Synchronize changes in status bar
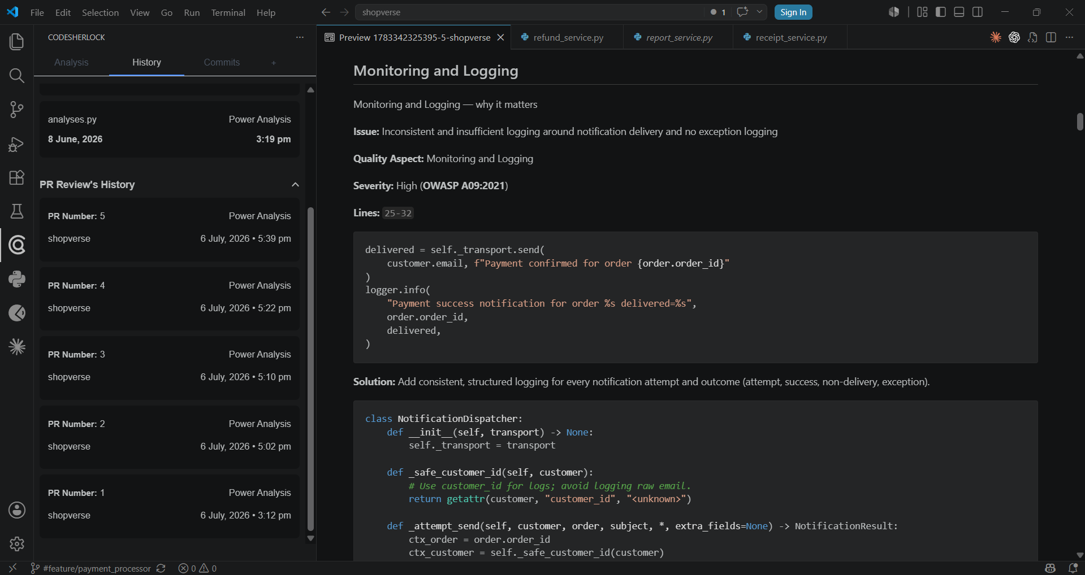 tap(161, 568)
